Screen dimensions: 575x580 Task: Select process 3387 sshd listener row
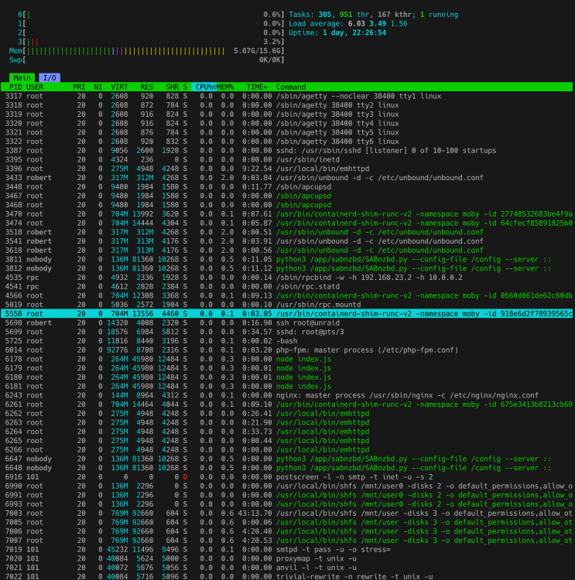(x=286, y=151)
